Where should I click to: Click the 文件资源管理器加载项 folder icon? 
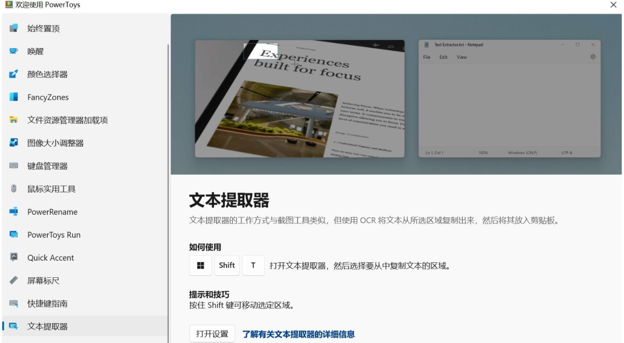[14, 120]
